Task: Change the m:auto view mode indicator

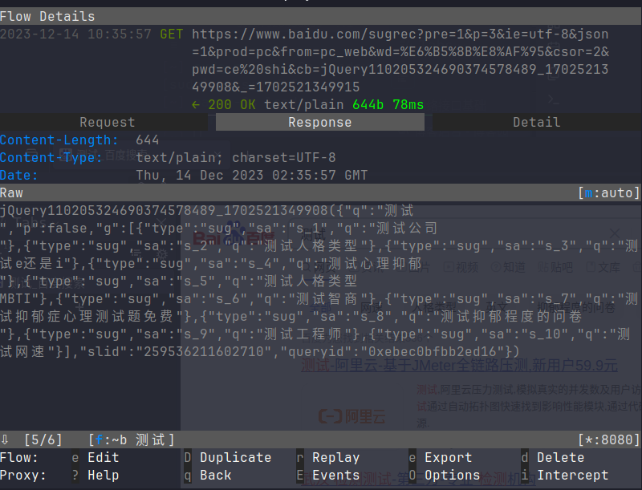Action: [608, 193]
